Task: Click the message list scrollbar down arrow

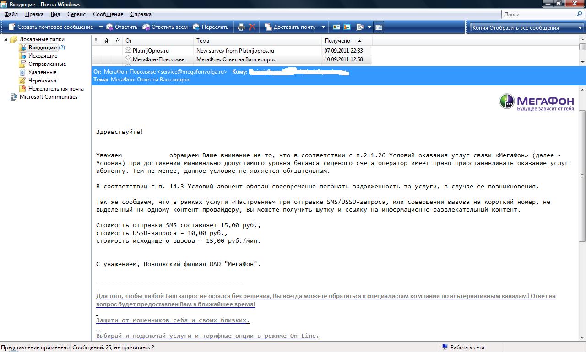Action: pyautogui.click(x=582, y=62)
